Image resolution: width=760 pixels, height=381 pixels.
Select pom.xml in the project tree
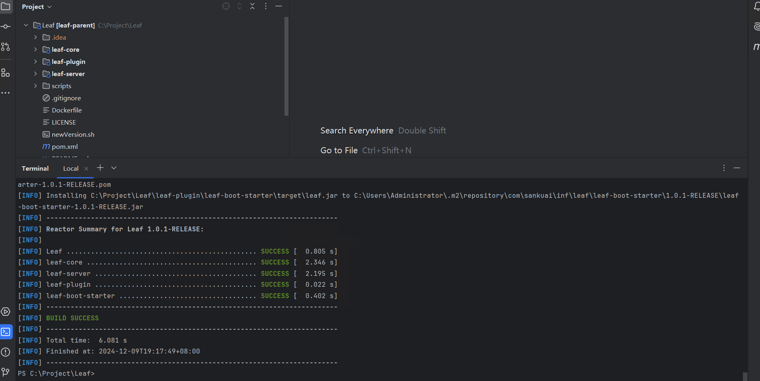point(64,146)
